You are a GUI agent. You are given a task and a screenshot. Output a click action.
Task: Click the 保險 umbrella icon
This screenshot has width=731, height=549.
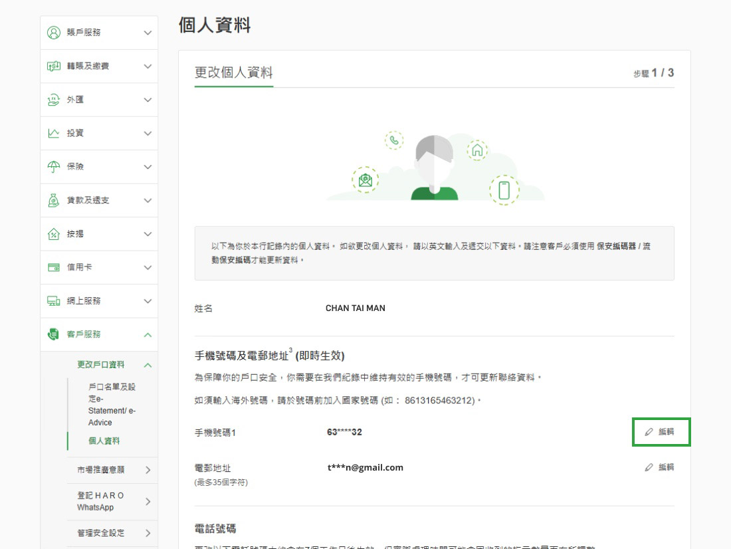point(54,167)
